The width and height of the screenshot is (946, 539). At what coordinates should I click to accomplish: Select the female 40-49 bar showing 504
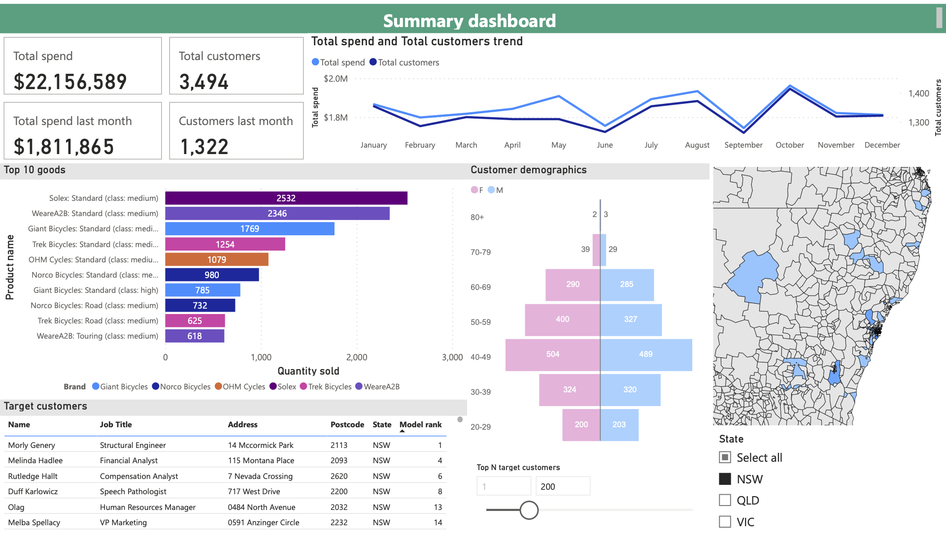pos(553,354)
